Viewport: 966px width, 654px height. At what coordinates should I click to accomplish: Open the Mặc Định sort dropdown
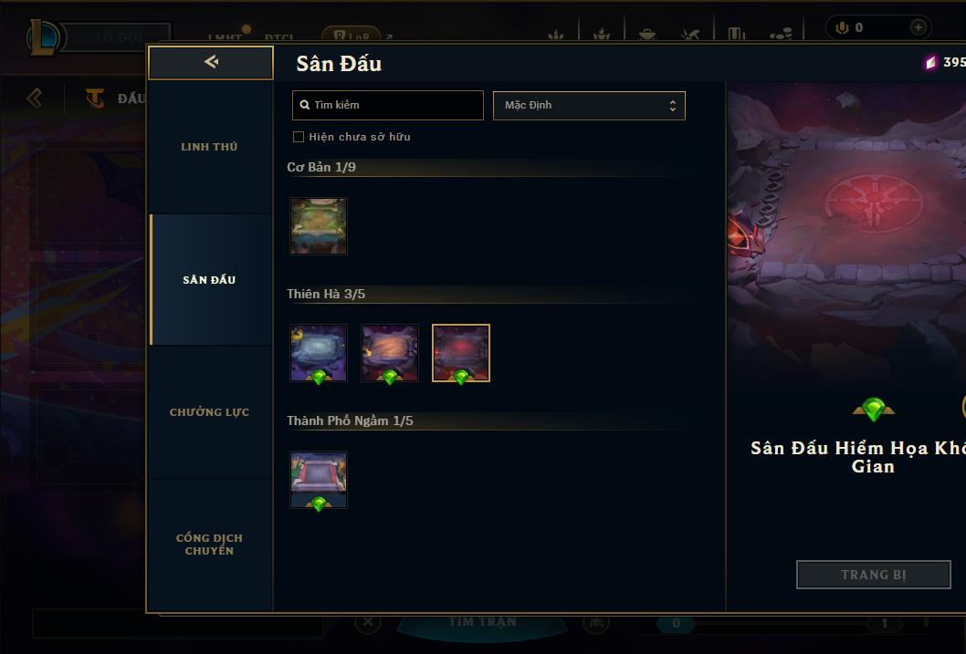pyautogui.click(x=589, y=105)
